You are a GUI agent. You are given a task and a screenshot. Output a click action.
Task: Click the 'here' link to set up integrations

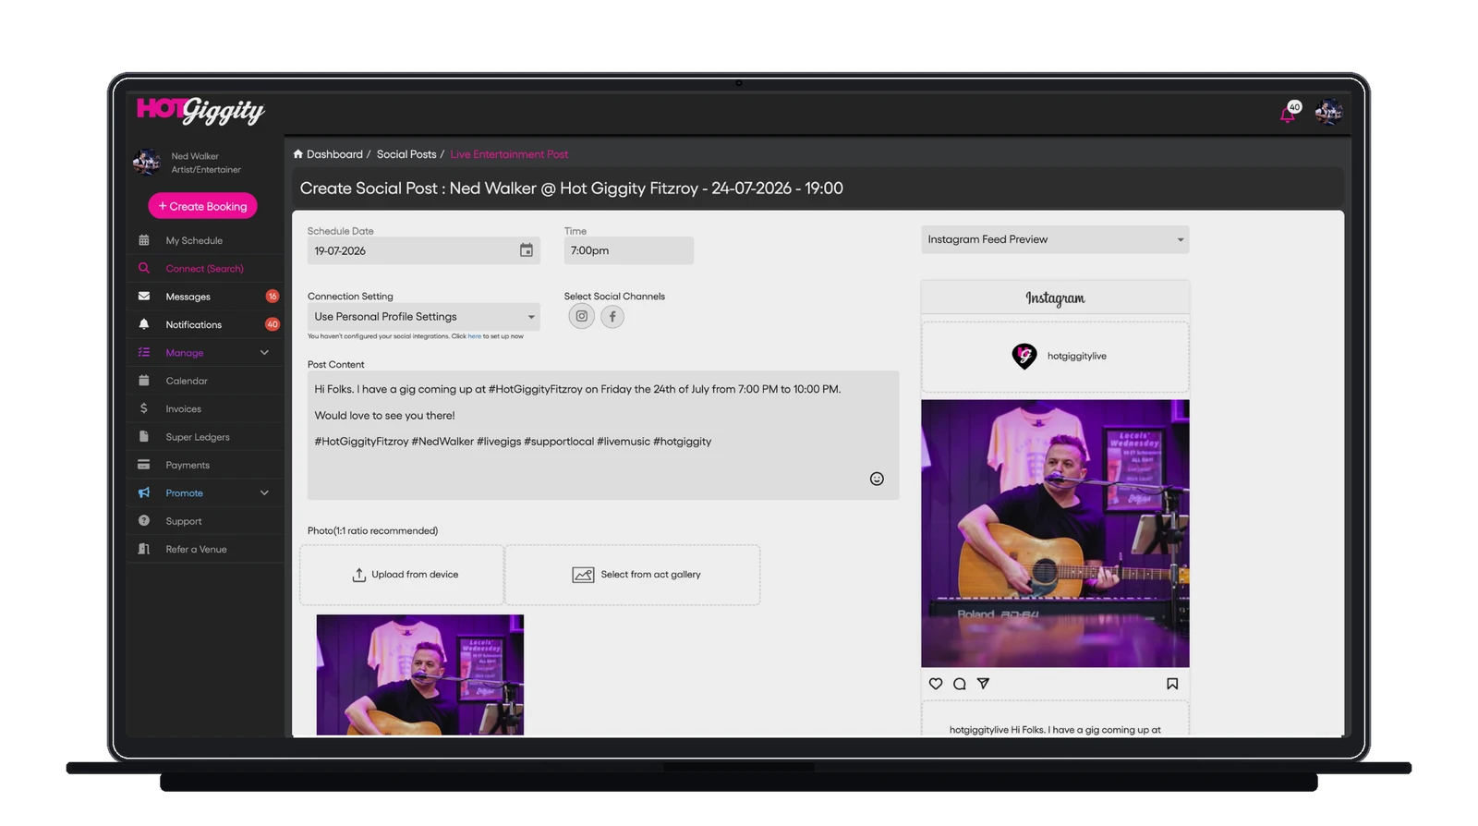[474, 336]
